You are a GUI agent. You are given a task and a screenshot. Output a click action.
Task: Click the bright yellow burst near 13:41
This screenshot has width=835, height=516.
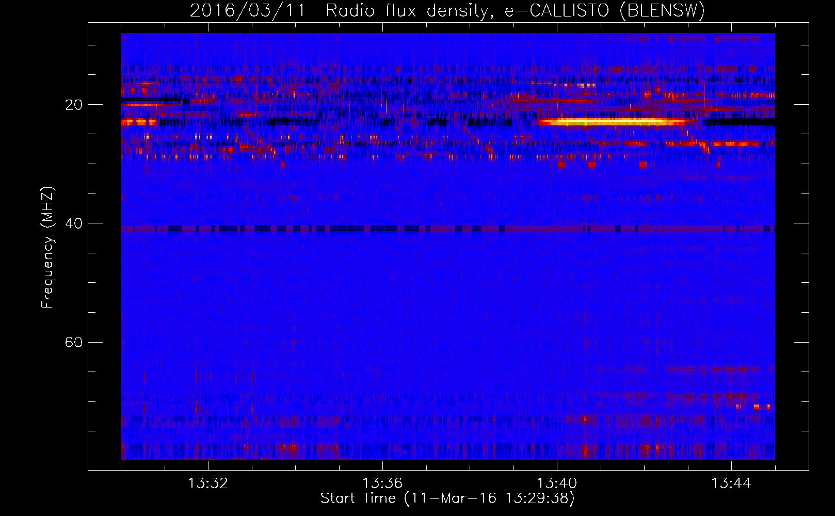614,122
